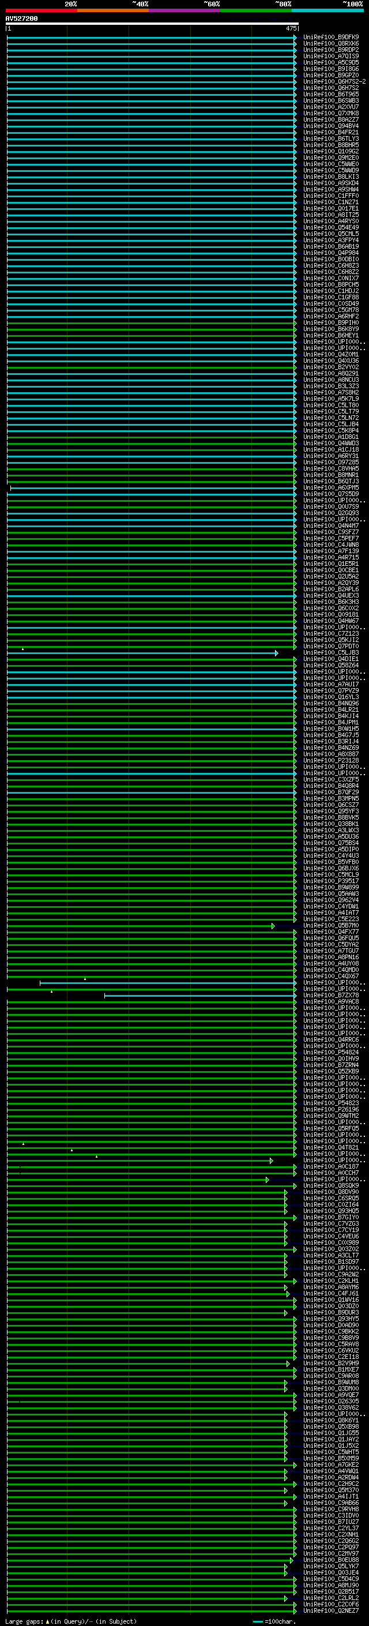The height and width of the screenshot is (1626, 369).
Task: Select the UniRef100_Q54E49 label
Action: click(331, 227)
